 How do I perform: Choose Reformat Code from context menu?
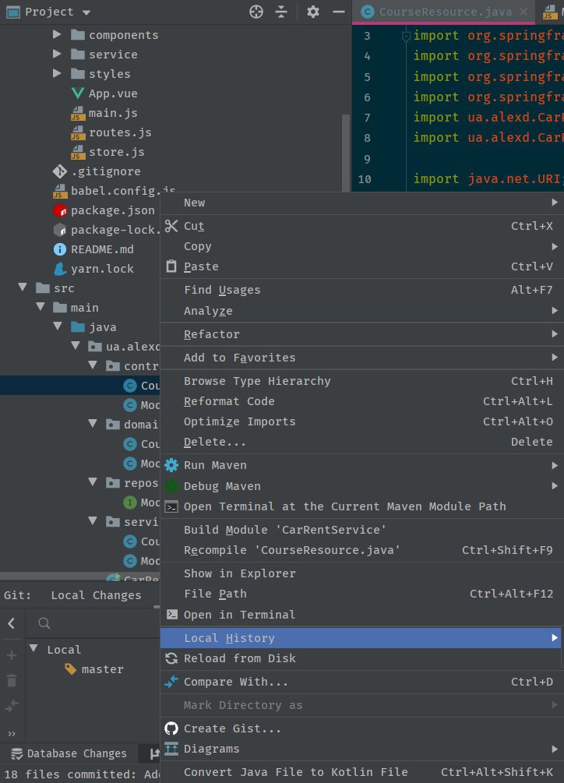coord(229,401)
